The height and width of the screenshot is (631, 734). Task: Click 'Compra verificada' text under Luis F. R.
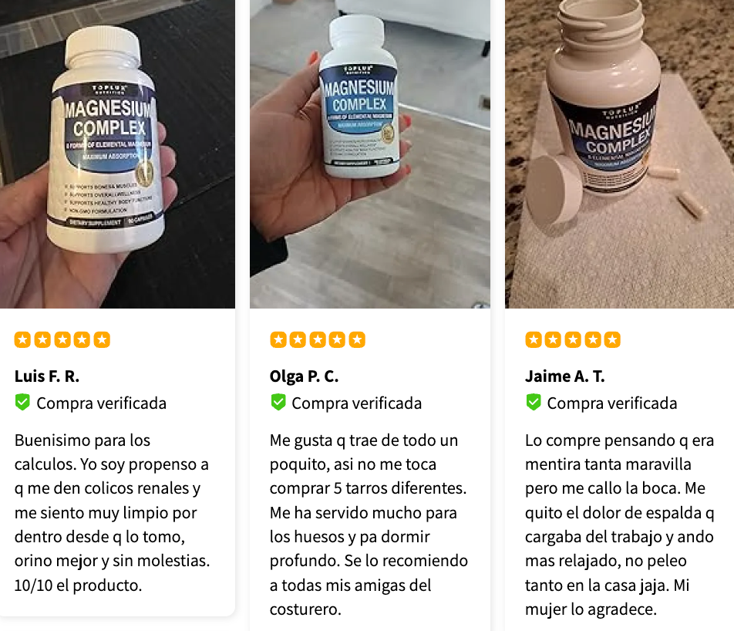101,403
